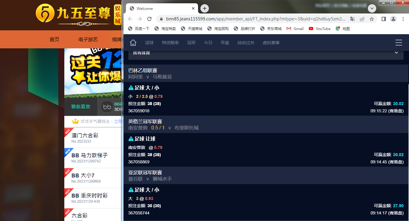Click the tab search chevron button

coord(372,8)
